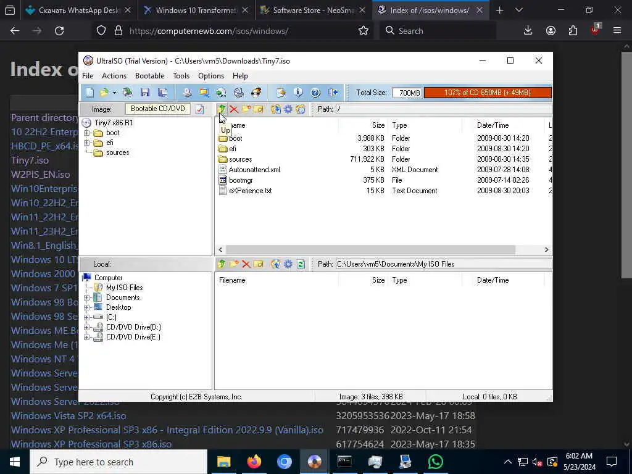
Task: Select sources folder in image tree
Action: (117, 152)
